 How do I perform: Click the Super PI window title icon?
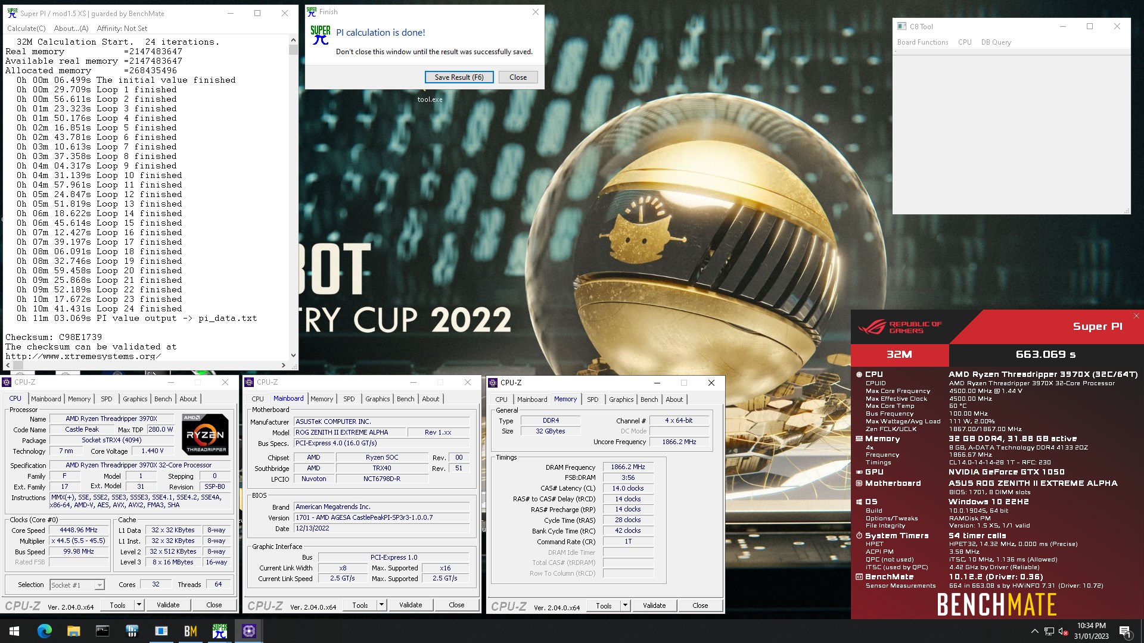pos(12,13)
